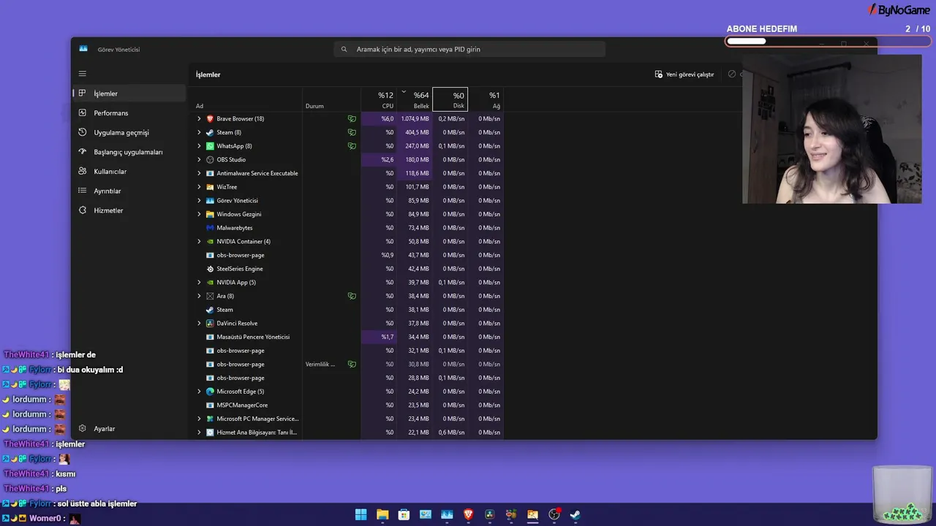The image size is (936, 526).
Task: Sort processes by Ağ column
Action: point(486,100)
